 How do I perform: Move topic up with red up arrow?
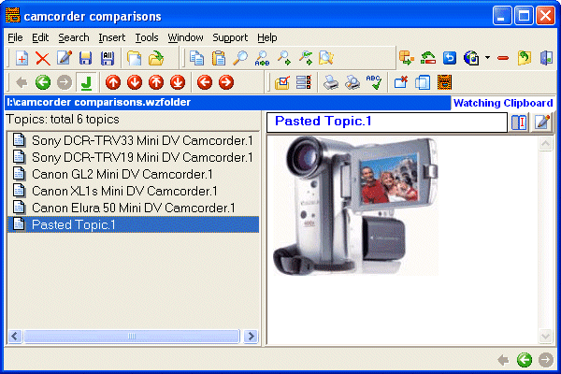113,82
